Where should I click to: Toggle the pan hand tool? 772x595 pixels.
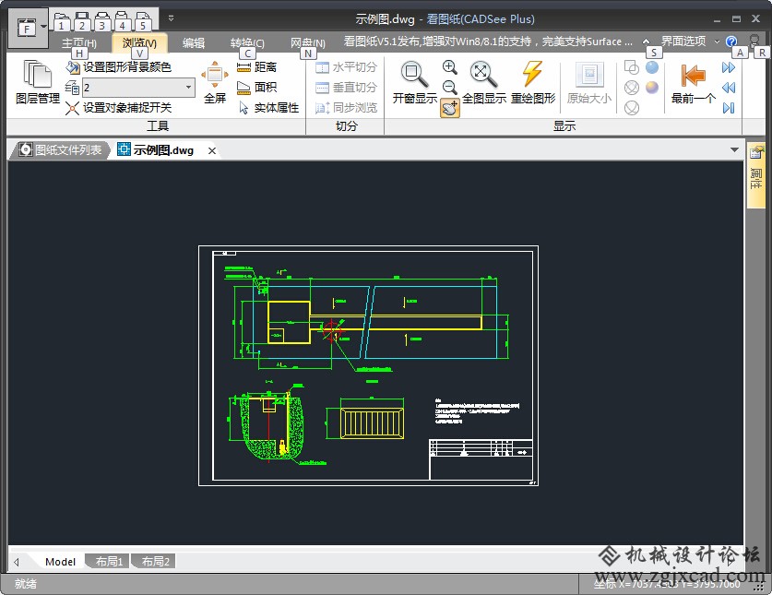(x=450, y=108)
